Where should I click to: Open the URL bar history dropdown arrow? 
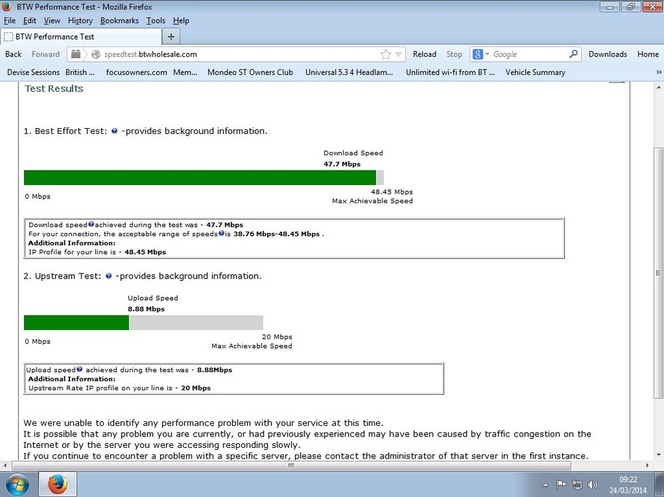click(399, 54)
